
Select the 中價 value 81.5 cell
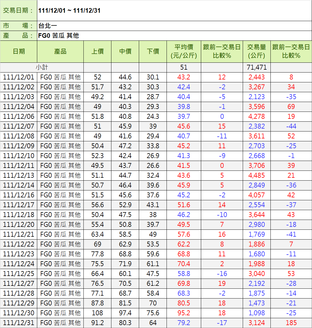pyautogui.click(x=125, y=303)
